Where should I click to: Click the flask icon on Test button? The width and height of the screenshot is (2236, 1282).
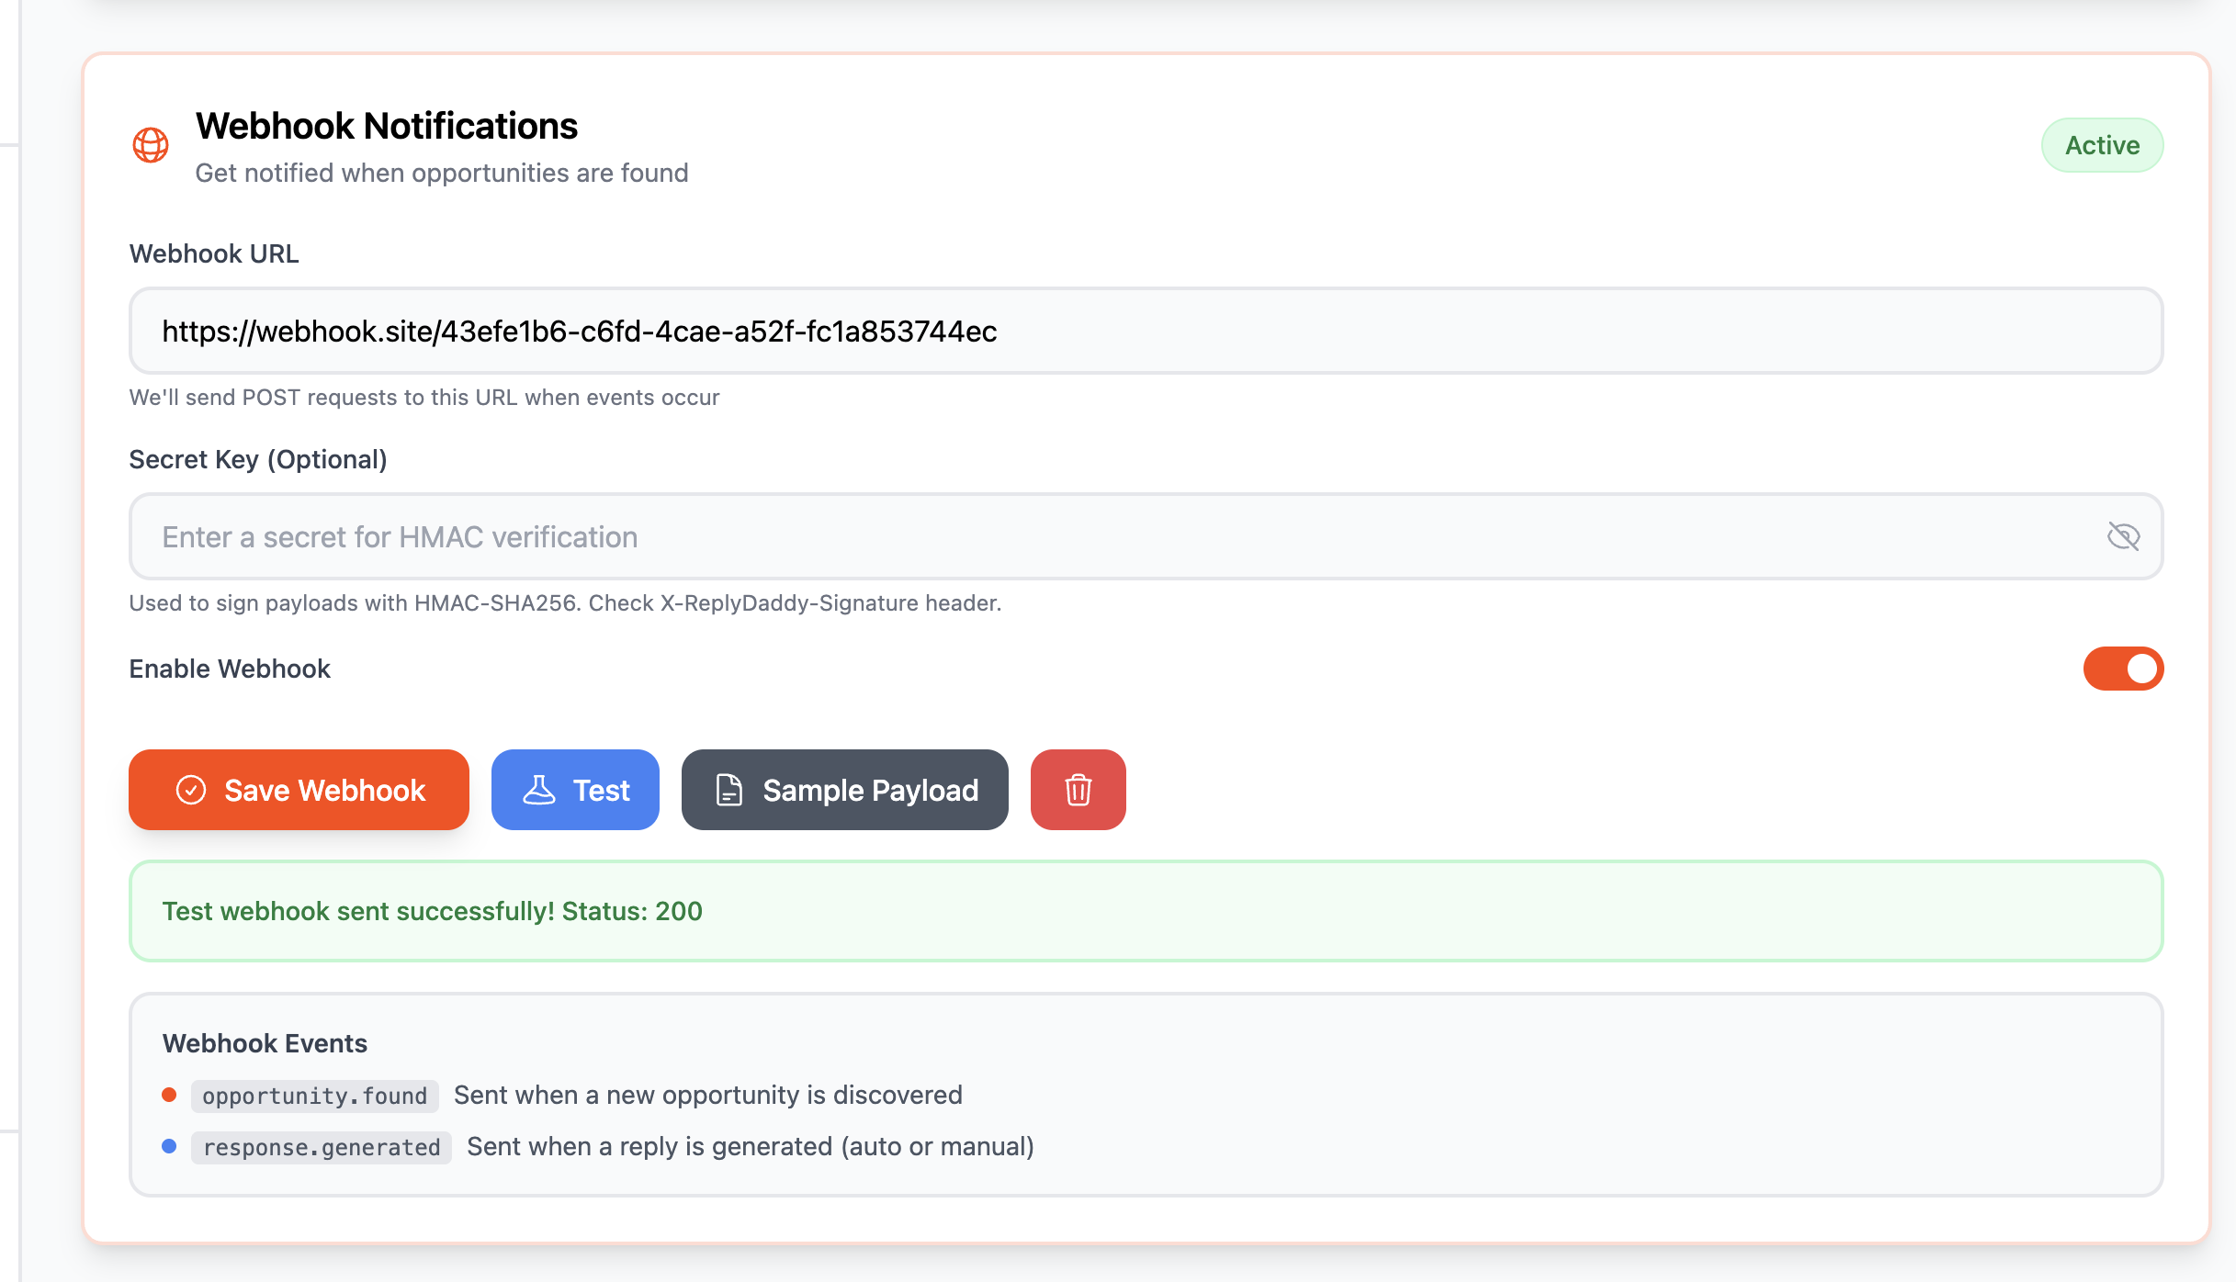(539, 790)
